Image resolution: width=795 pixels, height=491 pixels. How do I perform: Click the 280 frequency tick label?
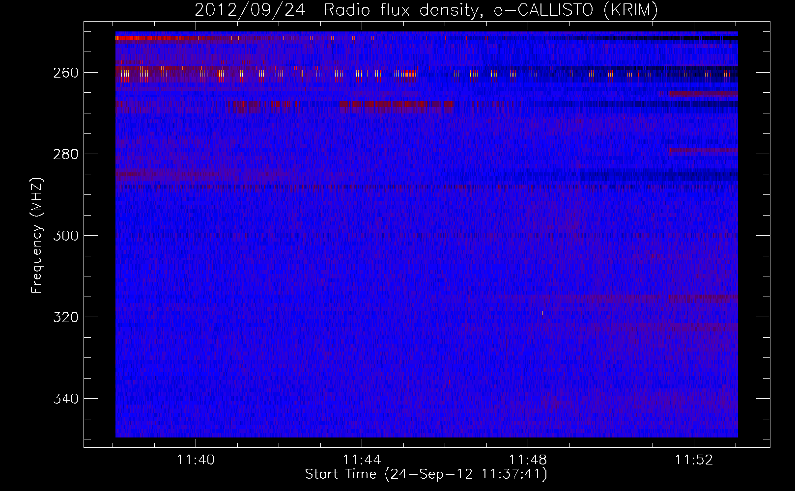[66, 154]
